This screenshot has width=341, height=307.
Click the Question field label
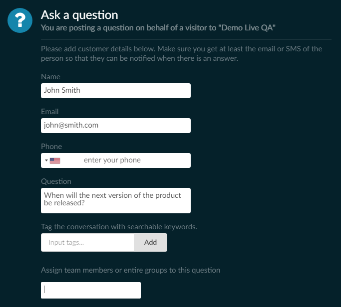coord(56,181)
